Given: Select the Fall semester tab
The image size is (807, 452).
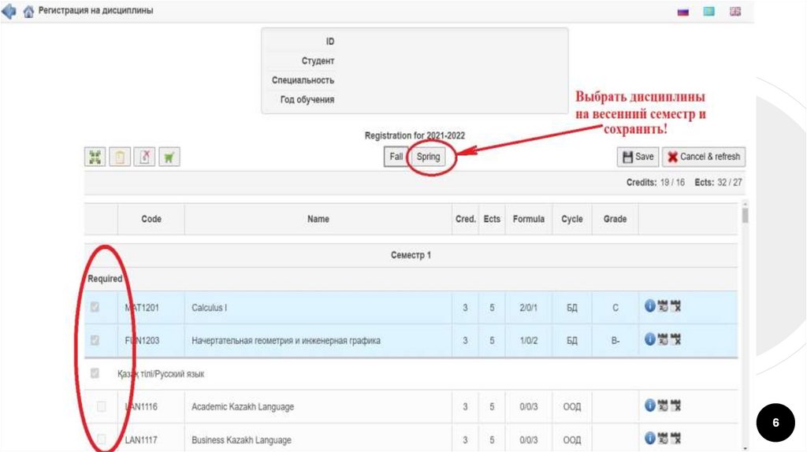Looking at the screenshot, I should tap(396, 157).
